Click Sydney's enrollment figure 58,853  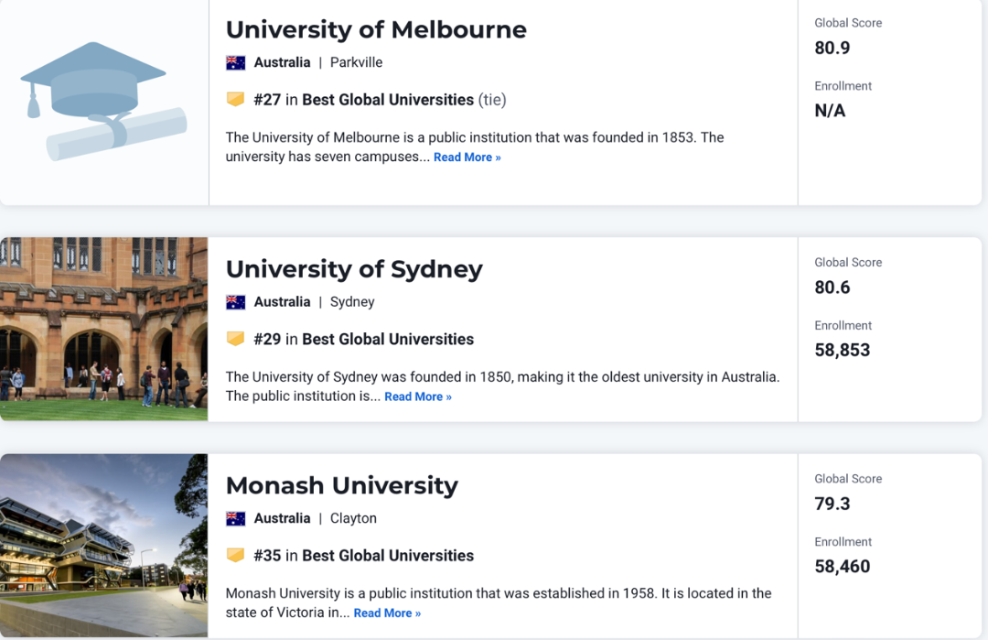point(842,350)
